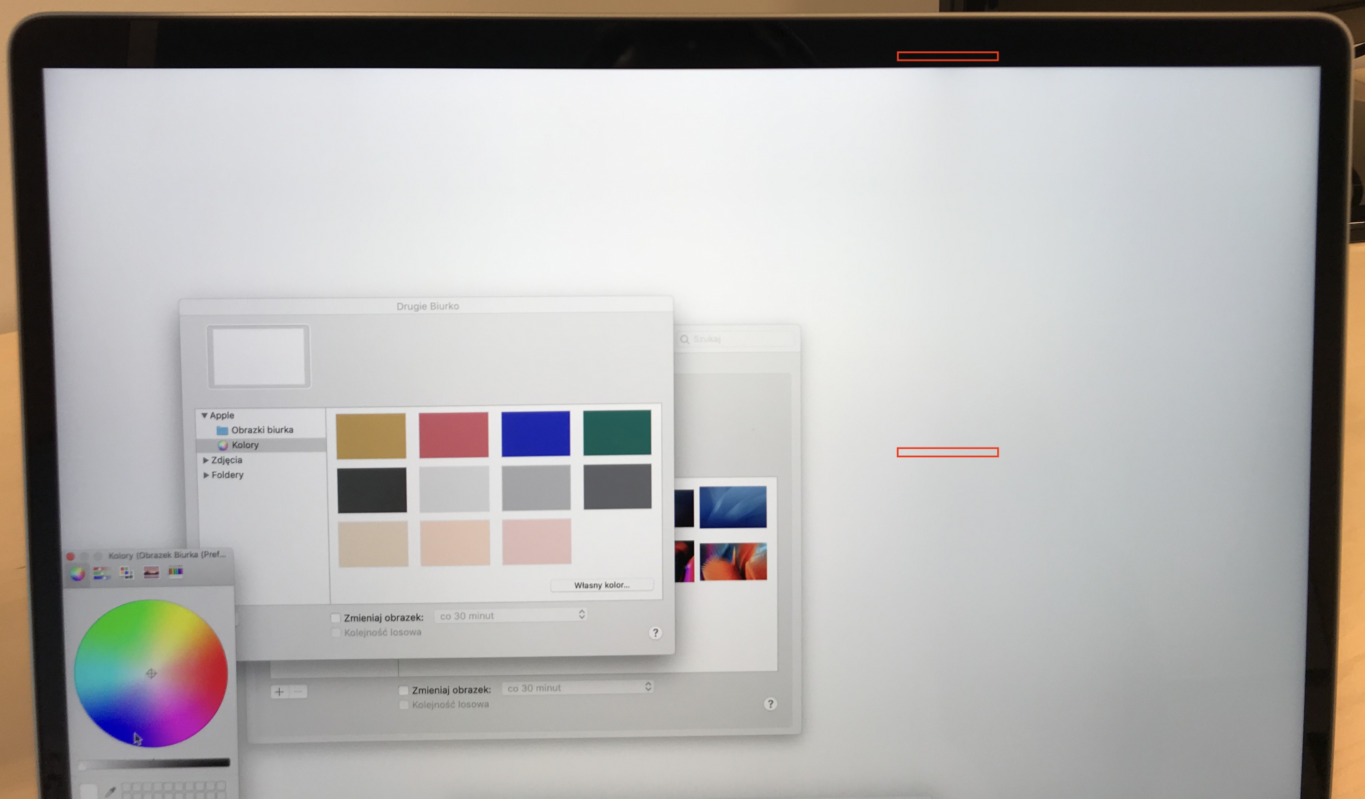The image size is (1365, 799).
Task: Click the help button in Drugie Biurko window
Action: [655, 633]
